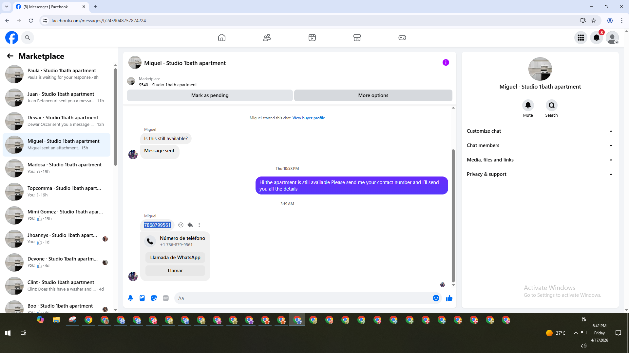Open the attach photo icon
629x353 pixels.
pos(142,298)
